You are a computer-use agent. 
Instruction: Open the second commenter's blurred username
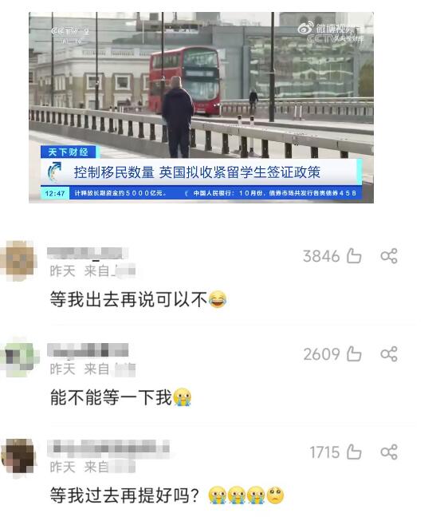pyautogui.click(x=88, y=349)
